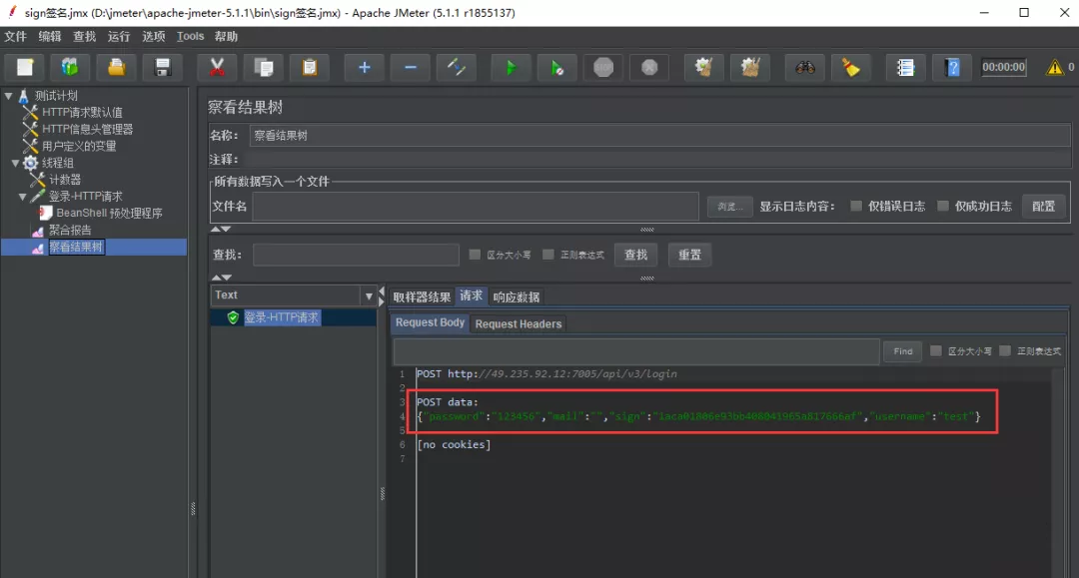Open the Text renderer dropdown

[x=369, y=296]
